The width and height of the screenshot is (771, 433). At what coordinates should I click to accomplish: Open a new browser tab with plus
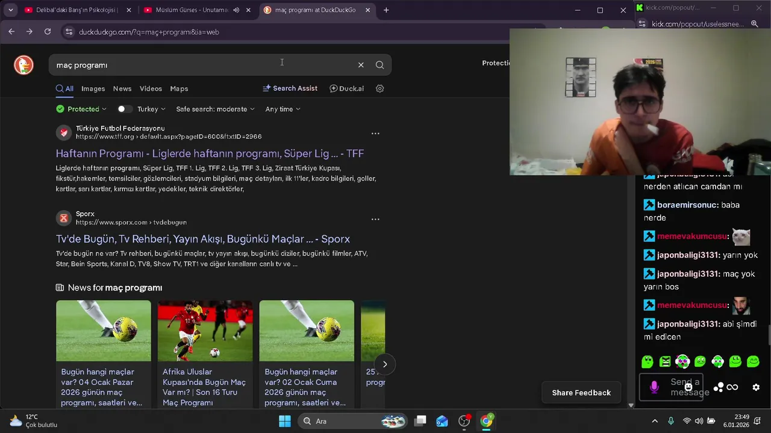pyautogui.click(x=386, y=10)
